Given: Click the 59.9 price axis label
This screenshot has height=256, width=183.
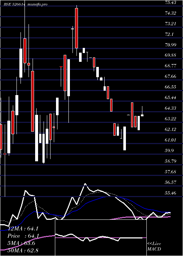Looking at the screenshot, I should (x=169, y=151).
